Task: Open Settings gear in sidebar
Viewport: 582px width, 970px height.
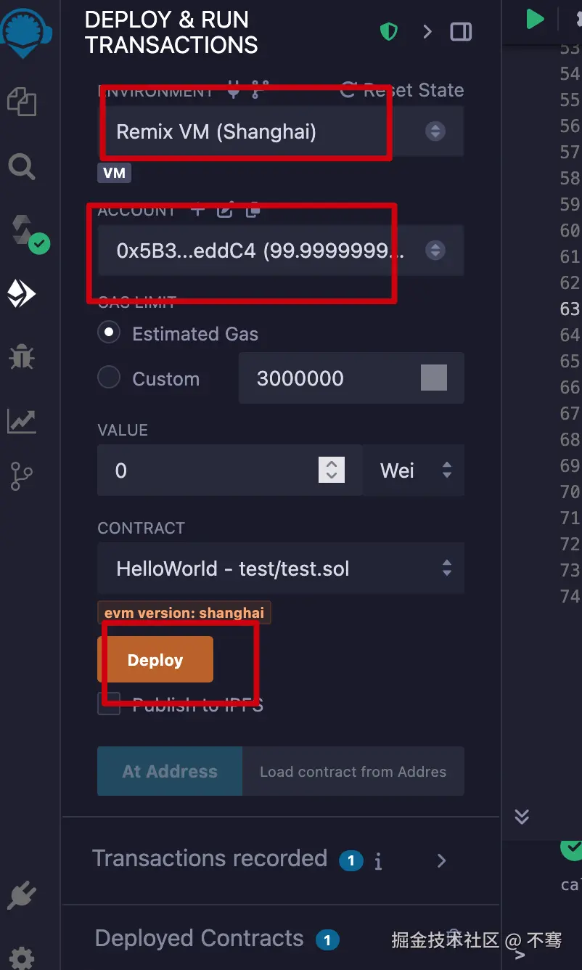Action: 22,957
